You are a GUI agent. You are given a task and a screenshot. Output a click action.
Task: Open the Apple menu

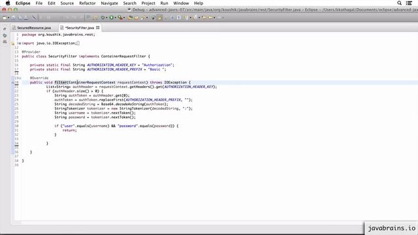(x=8, y=3)
